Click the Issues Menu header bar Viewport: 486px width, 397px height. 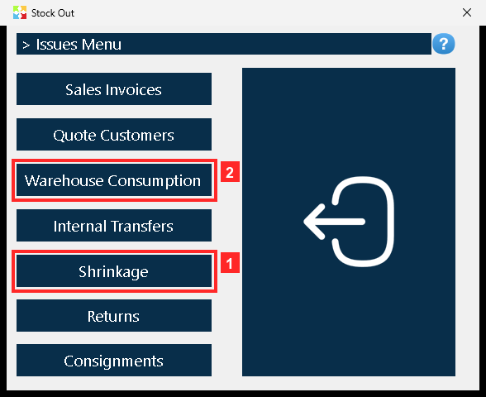point(224,44)
